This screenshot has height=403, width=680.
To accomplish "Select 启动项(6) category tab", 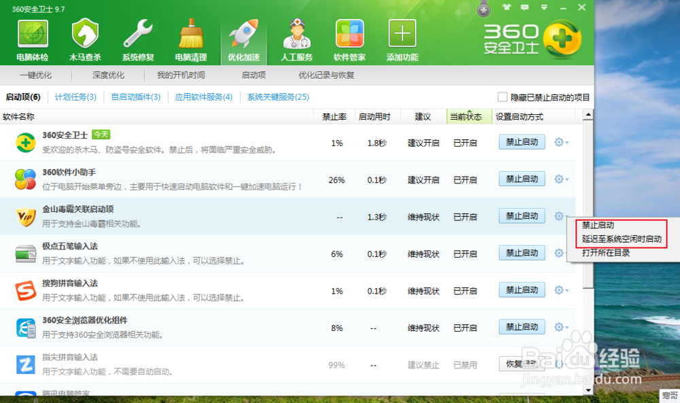I will [23, 97].
